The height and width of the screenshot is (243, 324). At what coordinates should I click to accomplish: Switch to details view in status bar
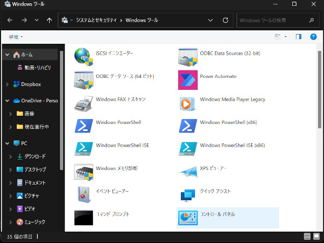pos(307,237)
